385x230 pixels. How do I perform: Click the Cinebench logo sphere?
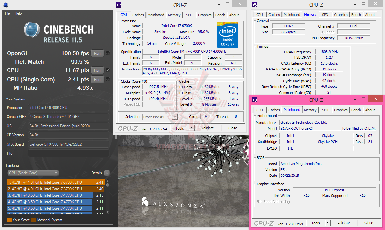pos(32,30)
